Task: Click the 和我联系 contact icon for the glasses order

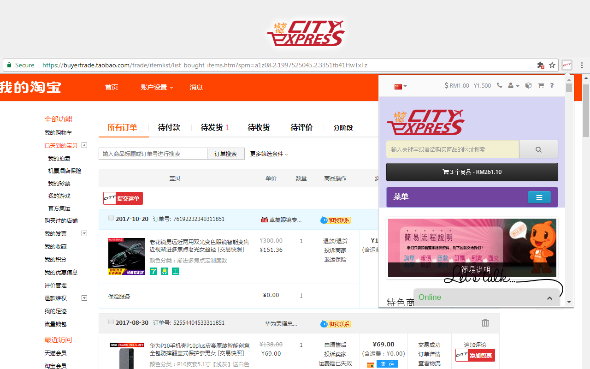Action: point(336,220)
